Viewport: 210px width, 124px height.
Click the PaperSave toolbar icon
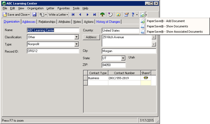pyautogui.click(x=142, y=15)
